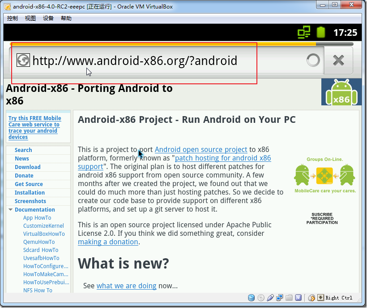Stop loading with the X button
367x308 pixels.
coord(338,60)
